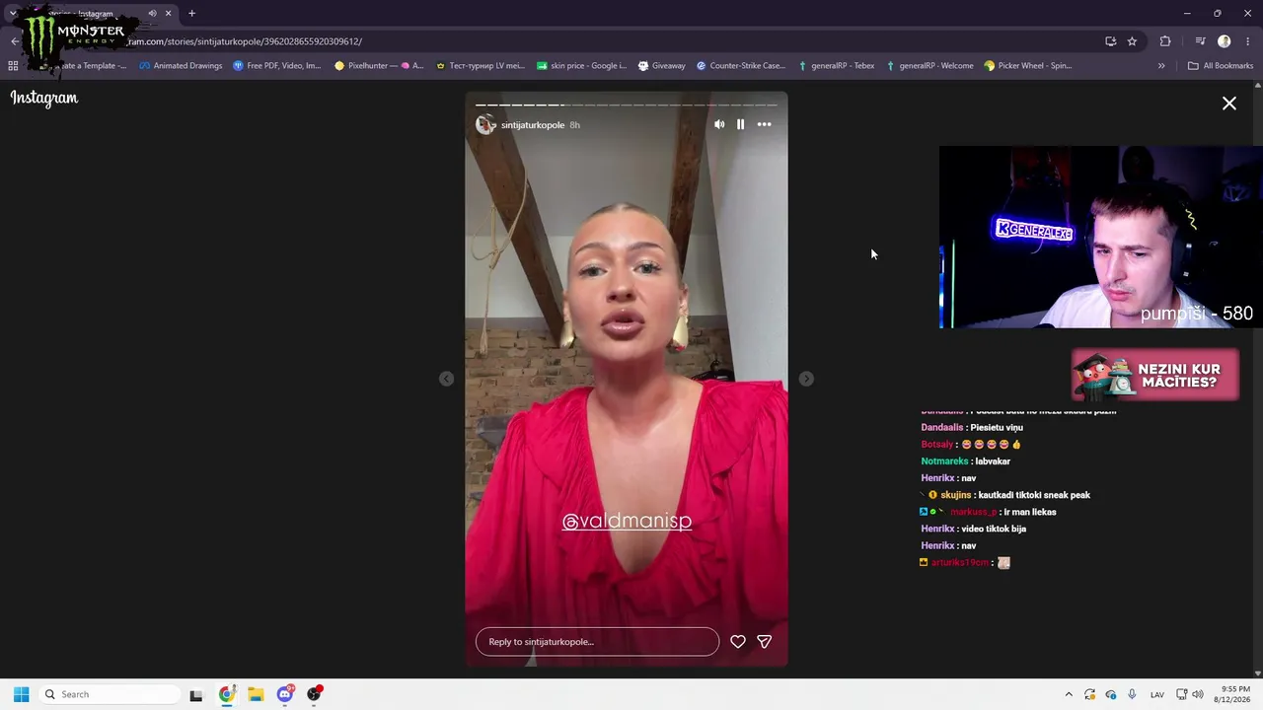Click the chat username Dandaalis beside 'Piesietu viņu'
Viewport: 1263px width, 710px height.
coord(941,427)
